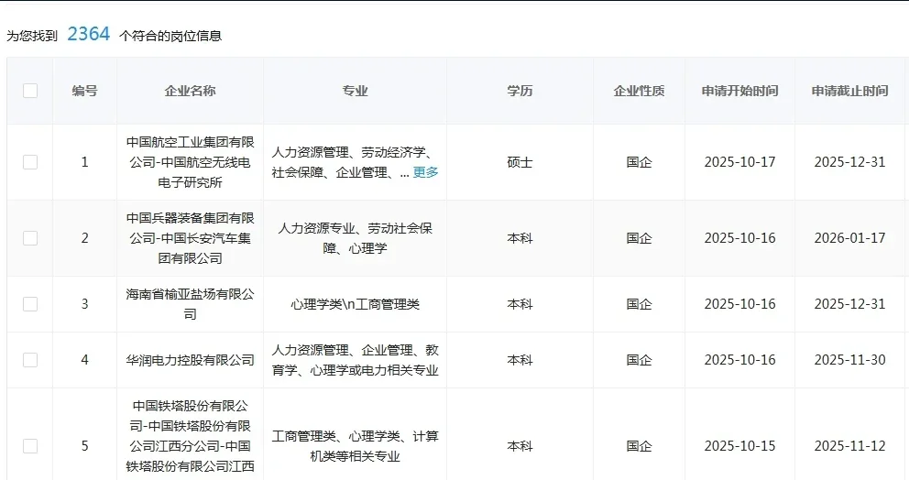This screenshot has height=480, width=909.
Task: Click 国企 cell in row 2
Action: click(x=639, y=237)
